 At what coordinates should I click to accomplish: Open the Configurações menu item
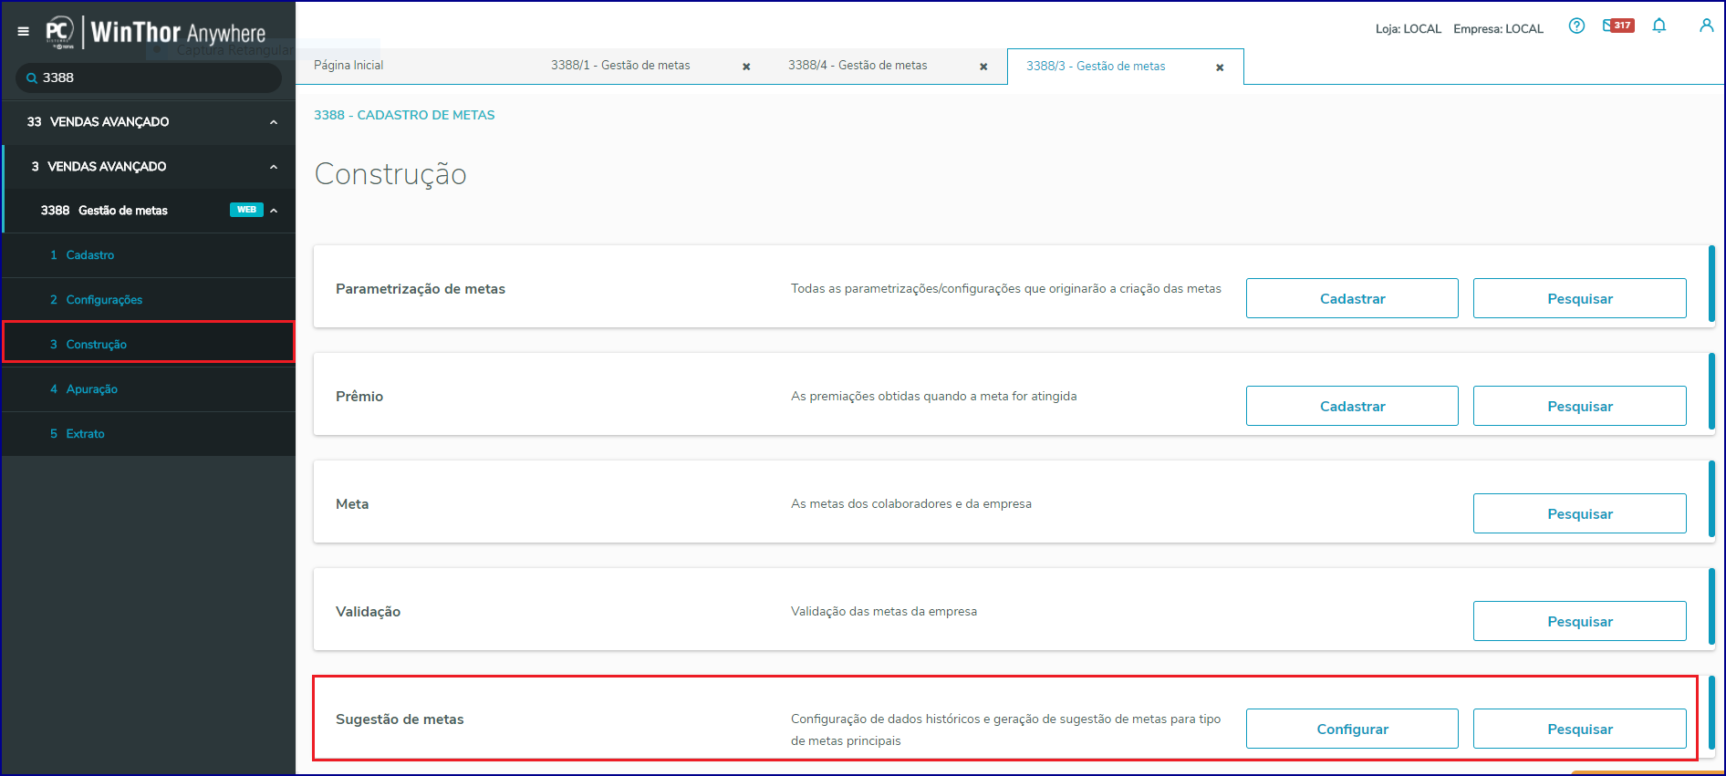(x=150, y=300)
